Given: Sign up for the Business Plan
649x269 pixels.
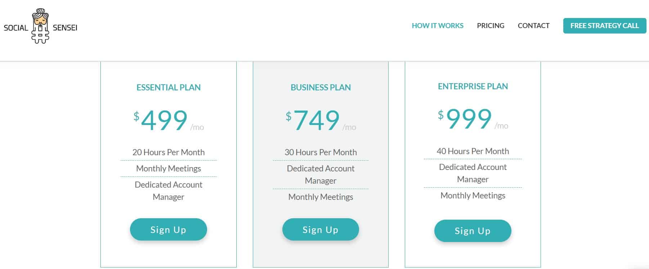Looking at the screenshot, I should click(321, 229).
